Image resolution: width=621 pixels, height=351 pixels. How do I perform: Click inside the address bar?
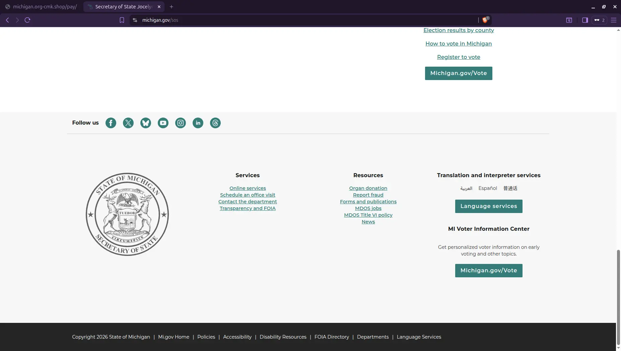click(301, 20)
